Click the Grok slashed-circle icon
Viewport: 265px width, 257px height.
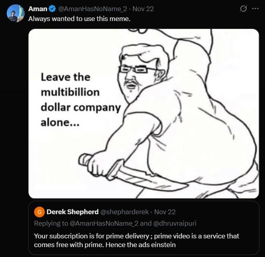[x=244, y=9]
